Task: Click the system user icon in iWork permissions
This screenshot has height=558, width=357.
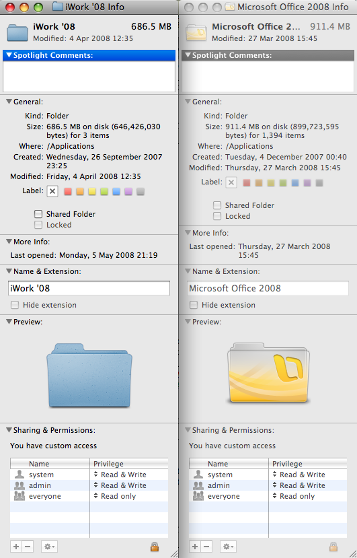Action: [19, 475]
